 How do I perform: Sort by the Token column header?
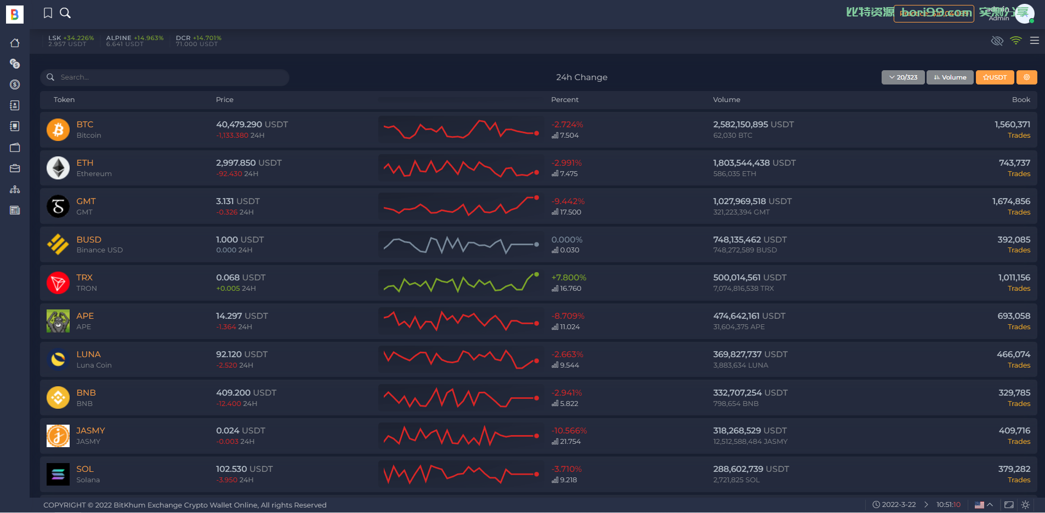click(x=64, y=99)
